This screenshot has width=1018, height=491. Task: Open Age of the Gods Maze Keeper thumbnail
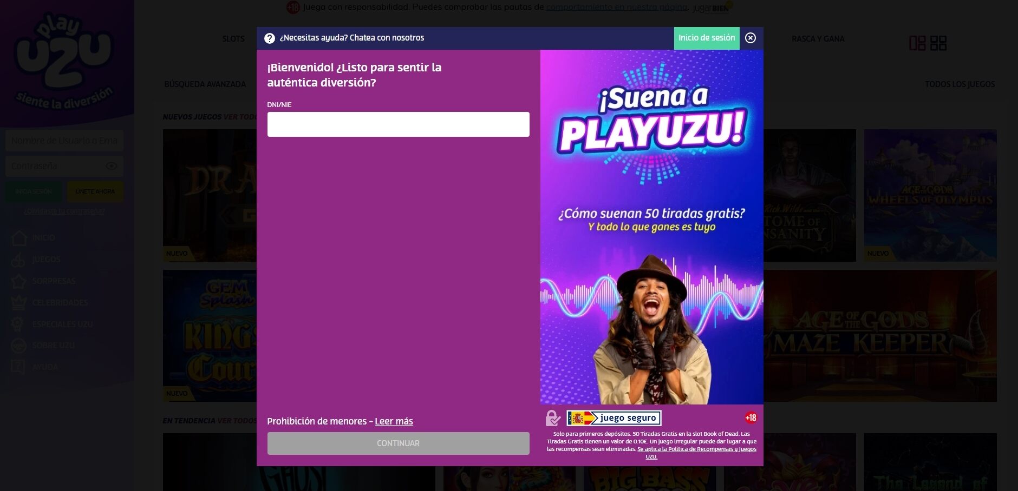point(880,336)
